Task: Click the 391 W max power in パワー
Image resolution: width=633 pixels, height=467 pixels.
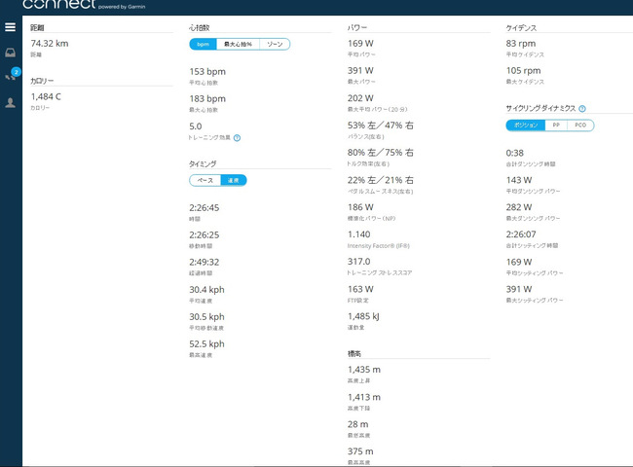Action: [x=360, y=71]
